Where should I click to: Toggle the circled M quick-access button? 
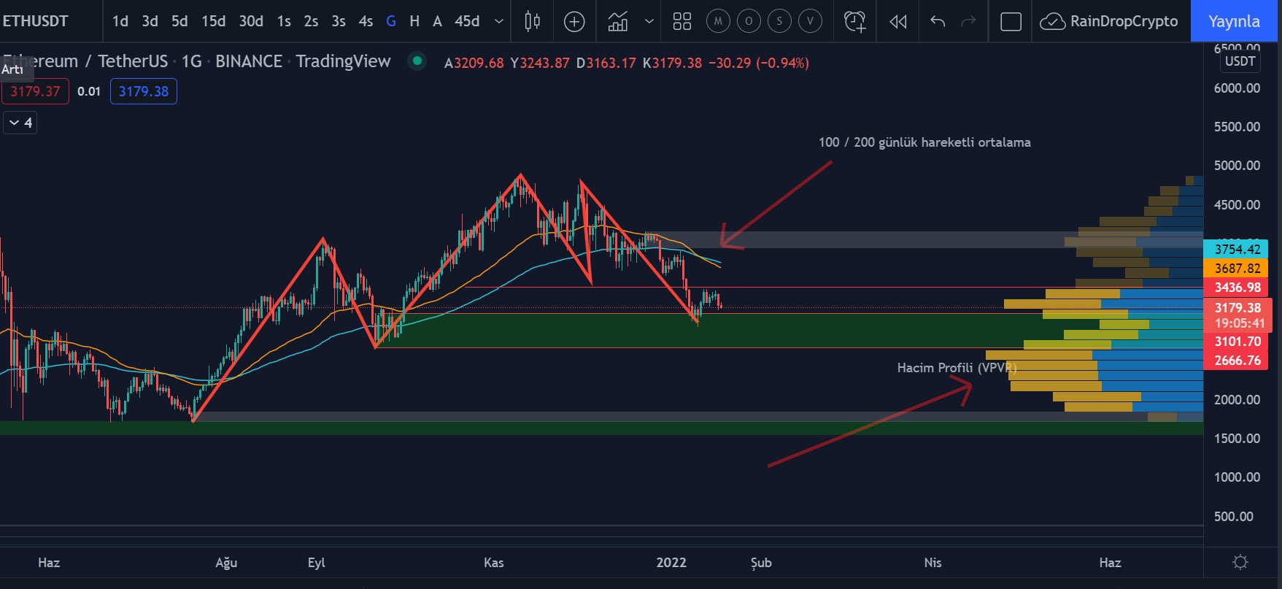[x=718, y=22]
